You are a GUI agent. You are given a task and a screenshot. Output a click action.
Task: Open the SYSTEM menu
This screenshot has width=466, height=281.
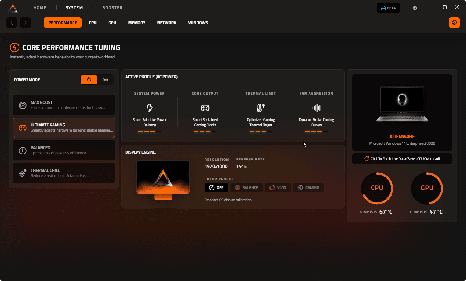tap(74, 8)
